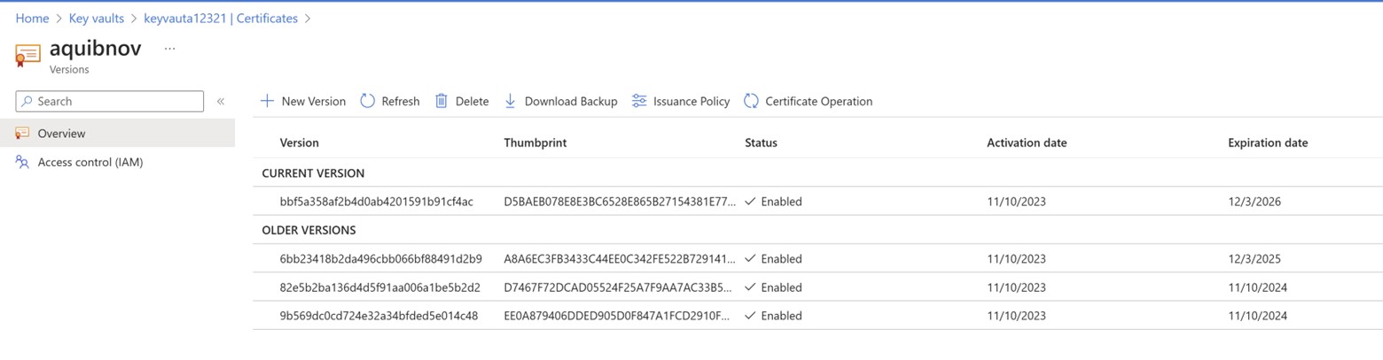The width and height of the screenshot is (1383, 360).
Task: Click expiration date in the 82e5b2ba row
Action: (x=1257, y=287)
